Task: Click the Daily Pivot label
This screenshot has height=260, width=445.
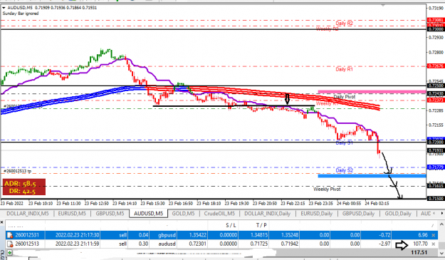Action: 344,97
